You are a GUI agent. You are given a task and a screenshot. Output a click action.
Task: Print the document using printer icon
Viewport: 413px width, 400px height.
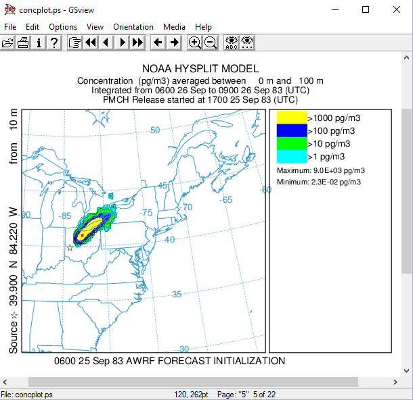(x=23, y=43)
